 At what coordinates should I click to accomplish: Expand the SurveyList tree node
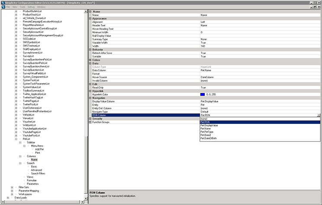[16, 56]
